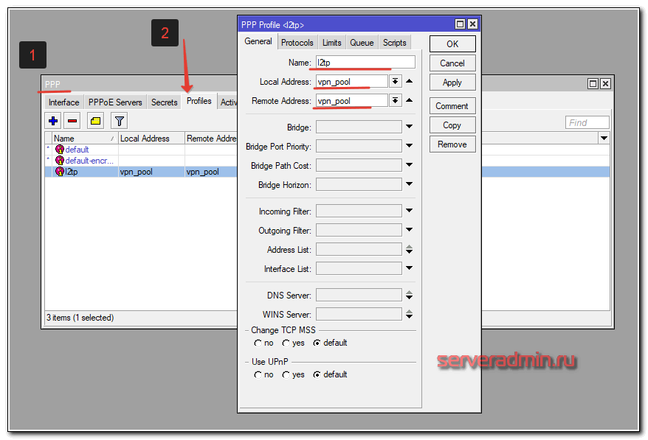This screenshot has width=648, height=440.
Task: Select the default profile icon row
Action: 60,150
